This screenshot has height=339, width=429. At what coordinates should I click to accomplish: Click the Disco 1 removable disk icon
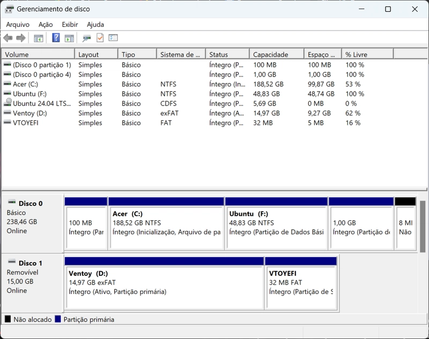12,262
